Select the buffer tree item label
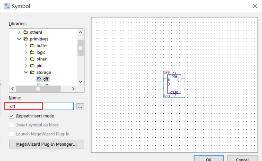The image size is (262, 161). point(42,46)
